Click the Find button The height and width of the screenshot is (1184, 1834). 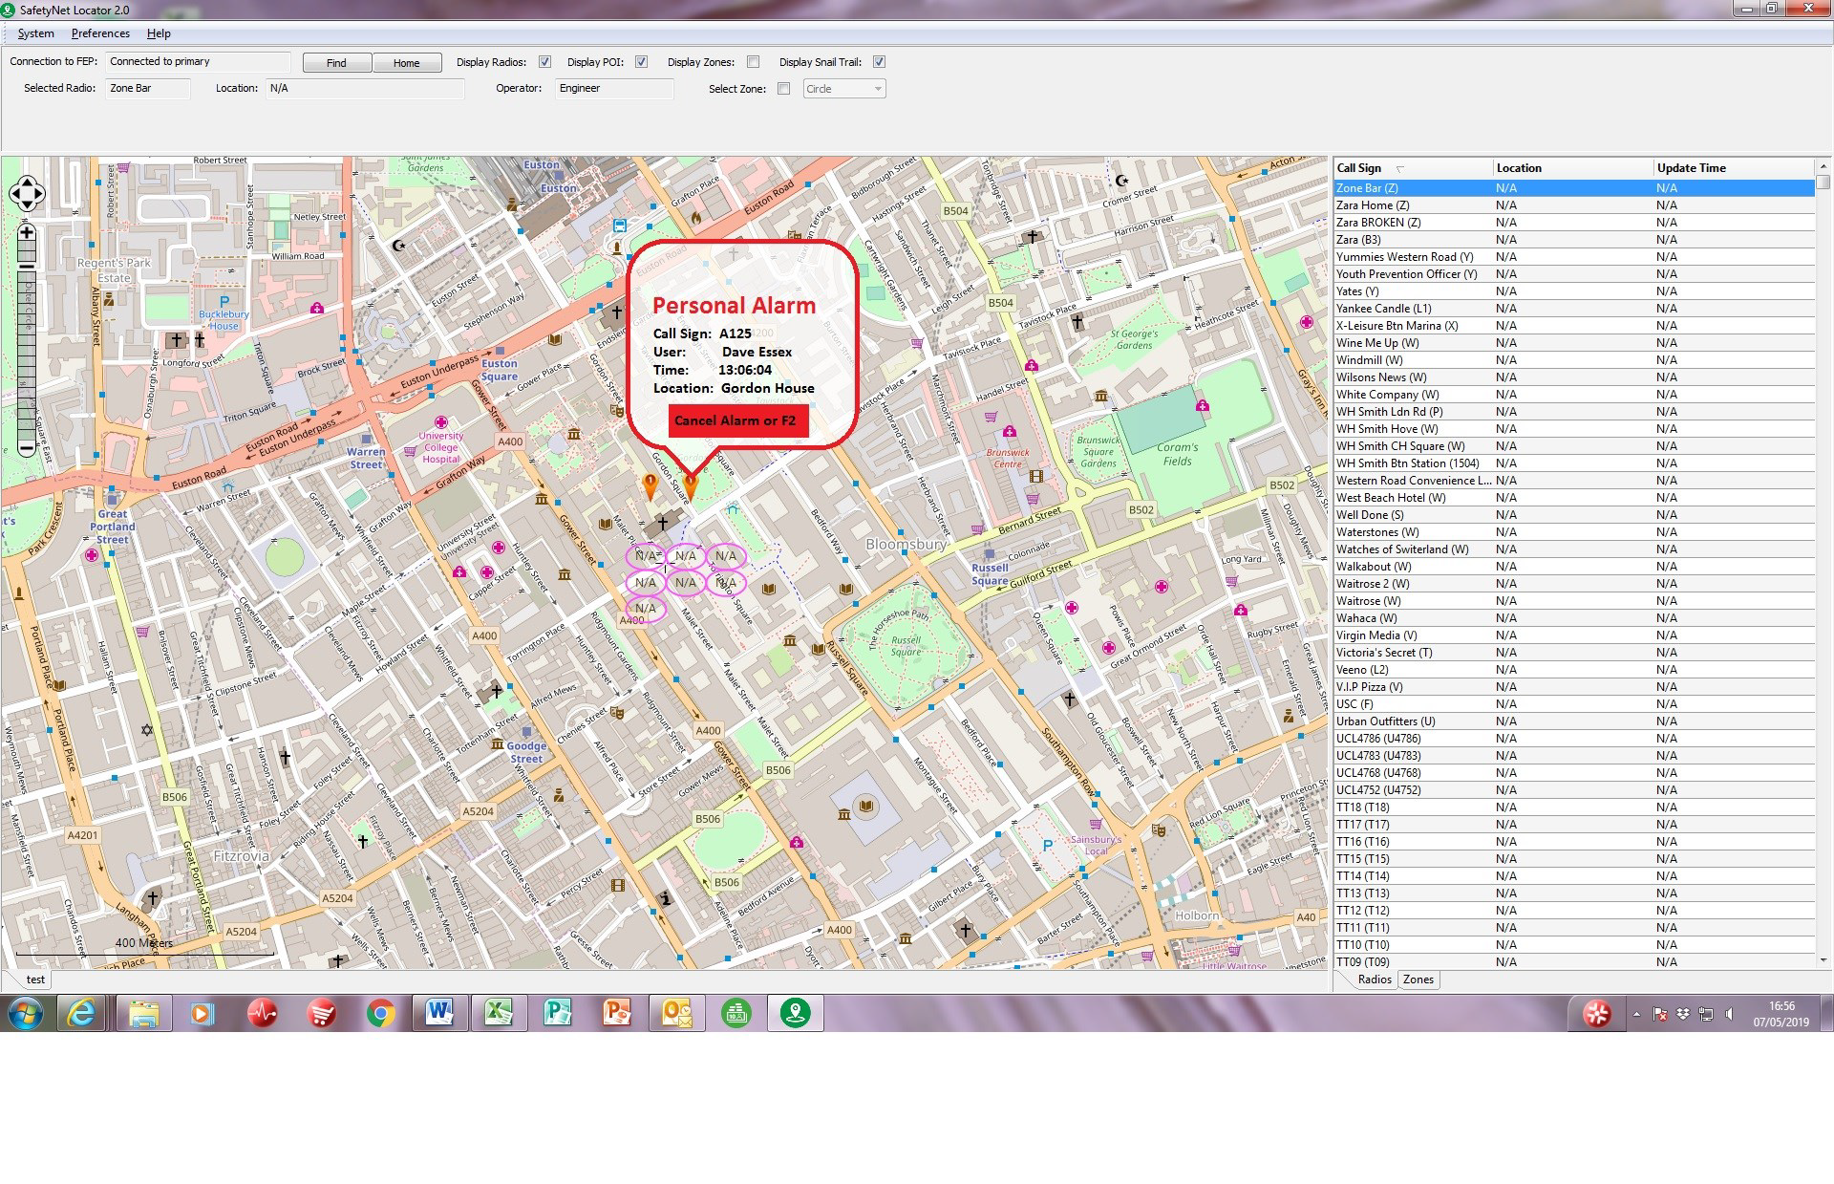click(x=336, y=63)
